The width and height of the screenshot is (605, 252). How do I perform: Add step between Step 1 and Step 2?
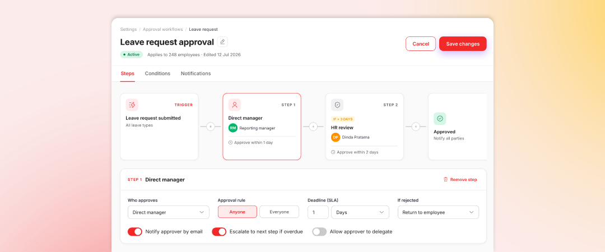click(x=313, y=126)
